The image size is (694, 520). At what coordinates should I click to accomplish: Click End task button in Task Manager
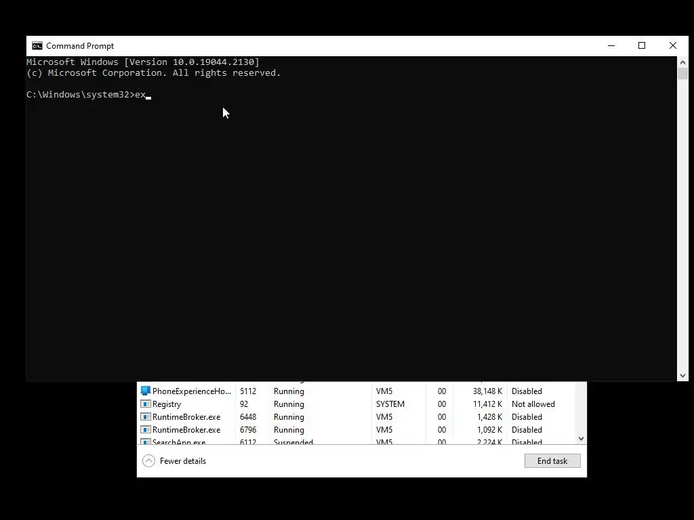coord(552,460)
